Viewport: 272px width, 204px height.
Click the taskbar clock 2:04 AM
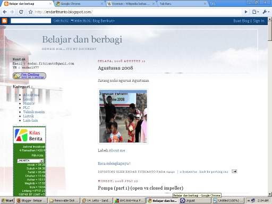pyautogui.click(x=263, y=200)
